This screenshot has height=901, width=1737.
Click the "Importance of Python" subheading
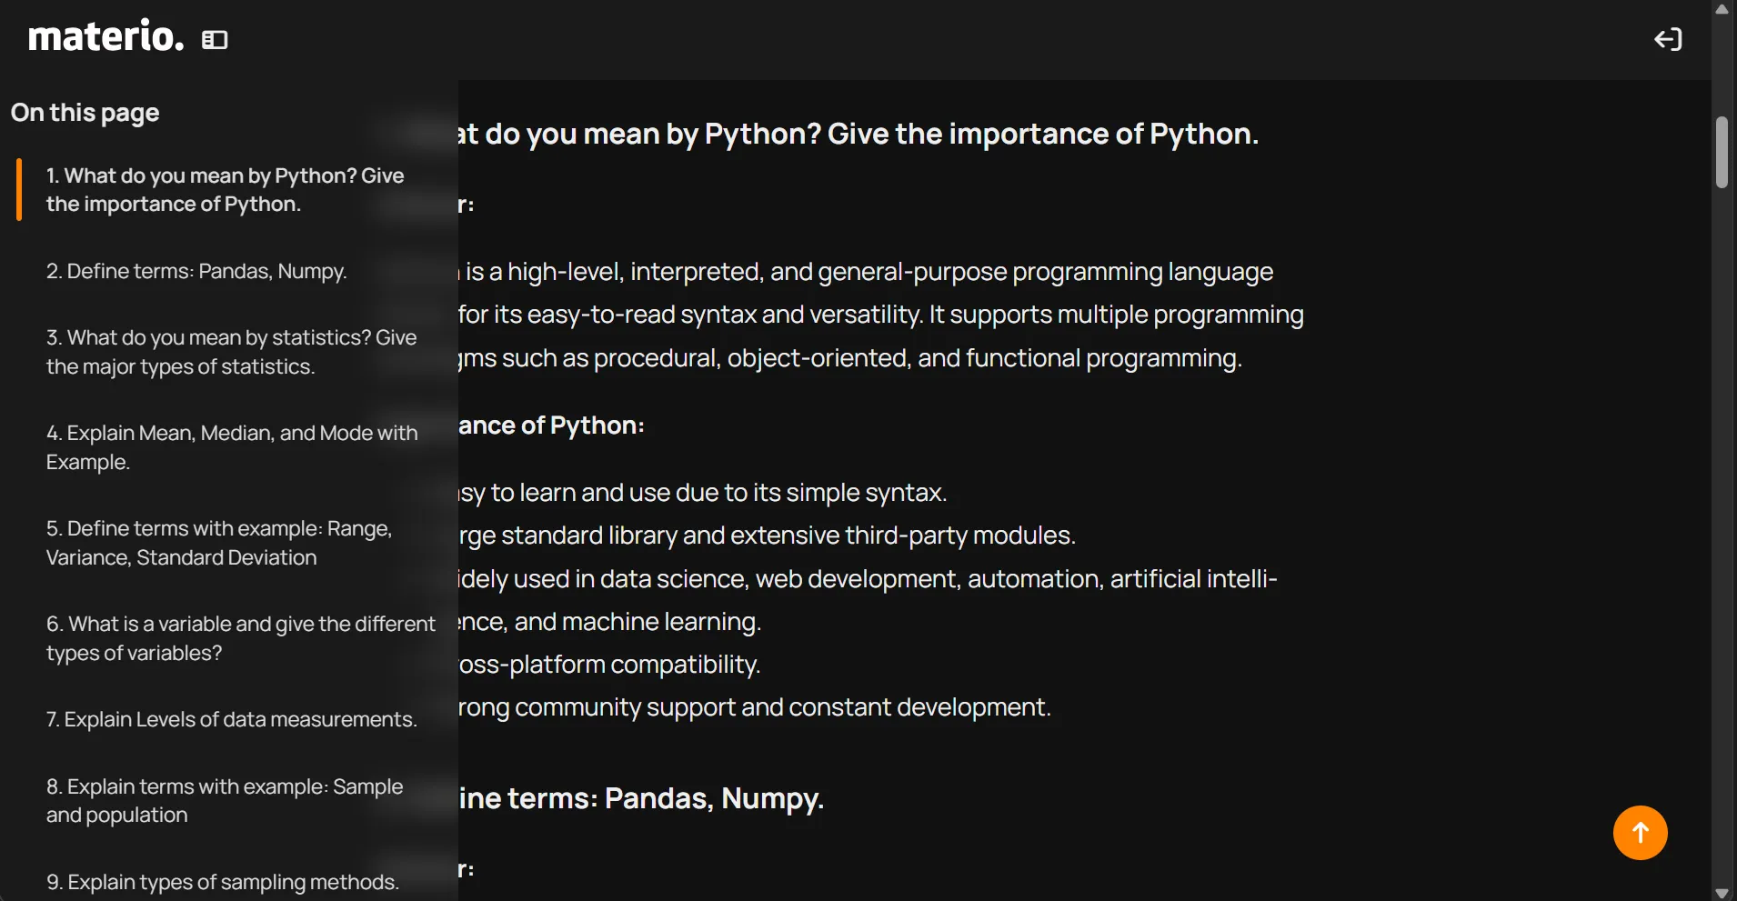[551, 425]
